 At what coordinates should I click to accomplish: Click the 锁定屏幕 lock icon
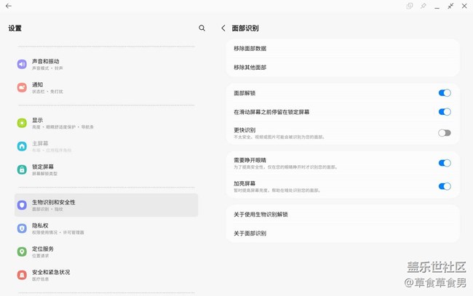(x=22, y=169)
